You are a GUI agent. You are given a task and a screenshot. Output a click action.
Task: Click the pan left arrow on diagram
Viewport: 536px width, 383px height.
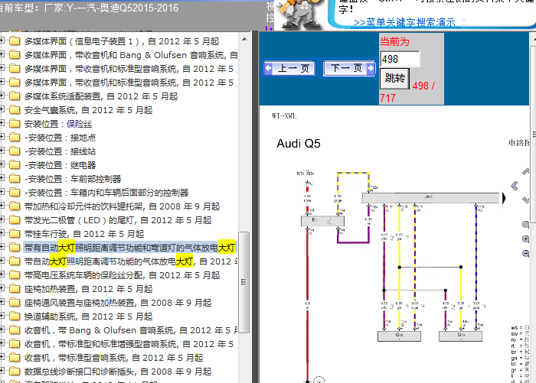[515, 186]
